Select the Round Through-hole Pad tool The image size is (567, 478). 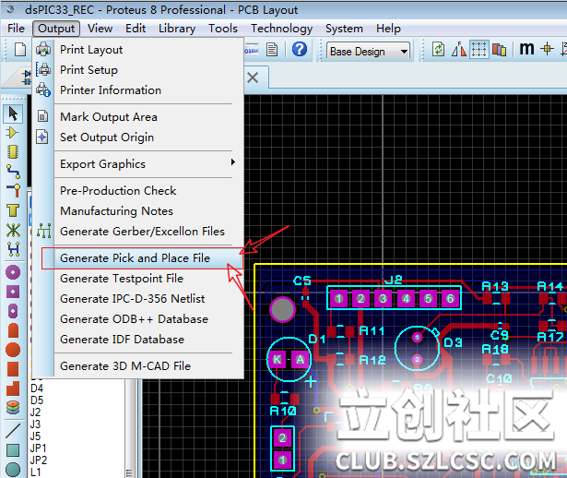[13, 272]
